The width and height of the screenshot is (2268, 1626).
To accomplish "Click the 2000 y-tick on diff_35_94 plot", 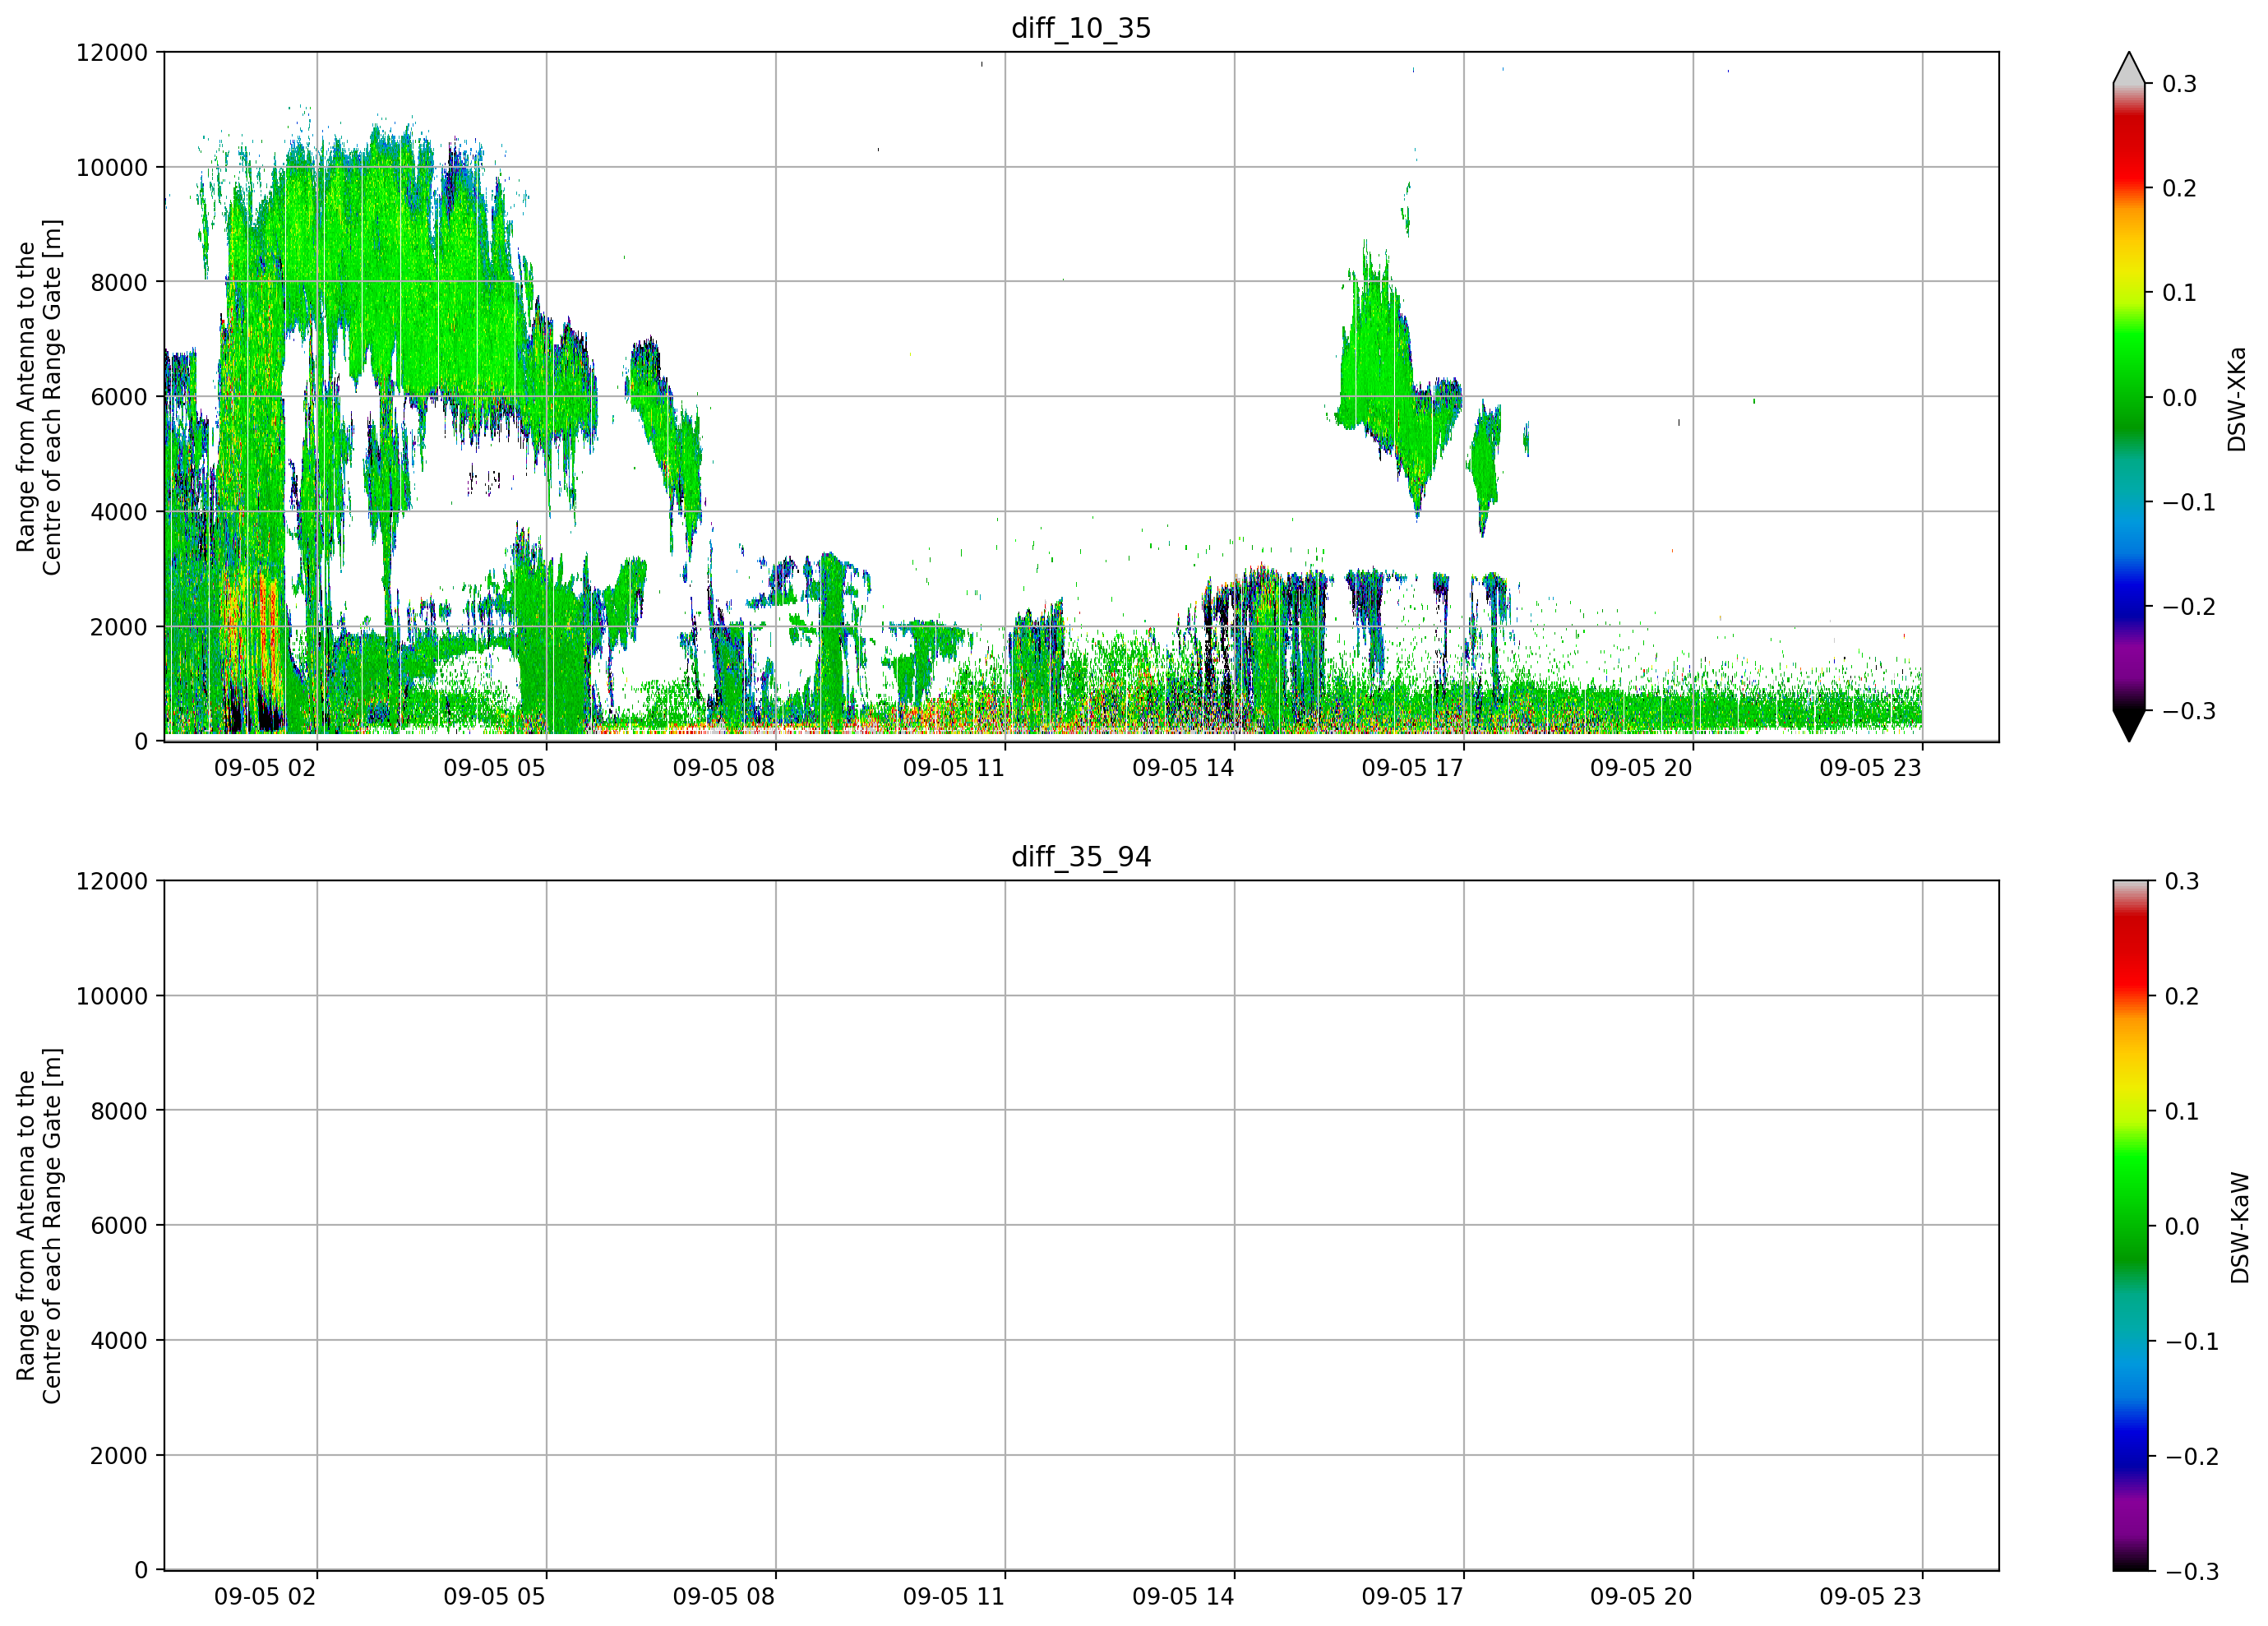I will tap(119, 1456).
